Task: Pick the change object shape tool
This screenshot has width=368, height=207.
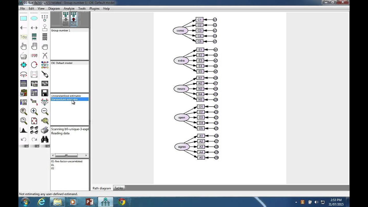Action: (24, 65)
